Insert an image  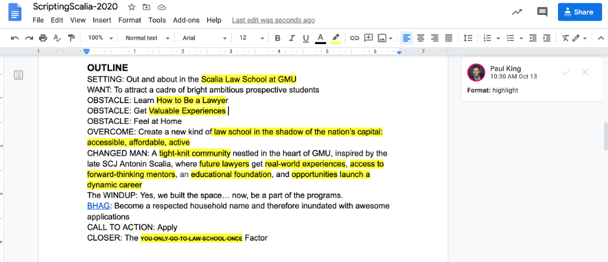[x=383, y=38]
